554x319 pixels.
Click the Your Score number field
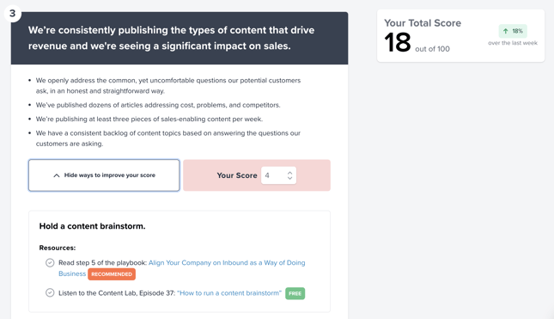click(x=278, y=175)
